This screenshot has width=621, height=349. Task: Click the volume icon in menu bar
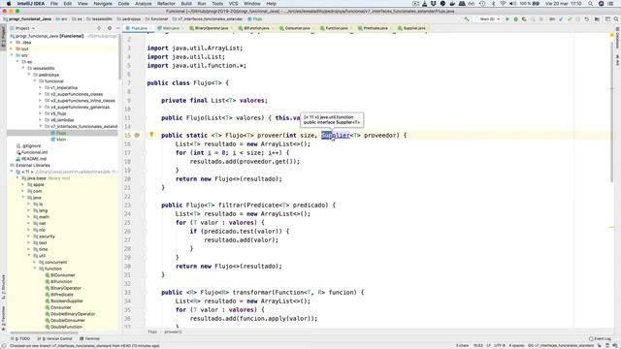[x=512, y=4]
